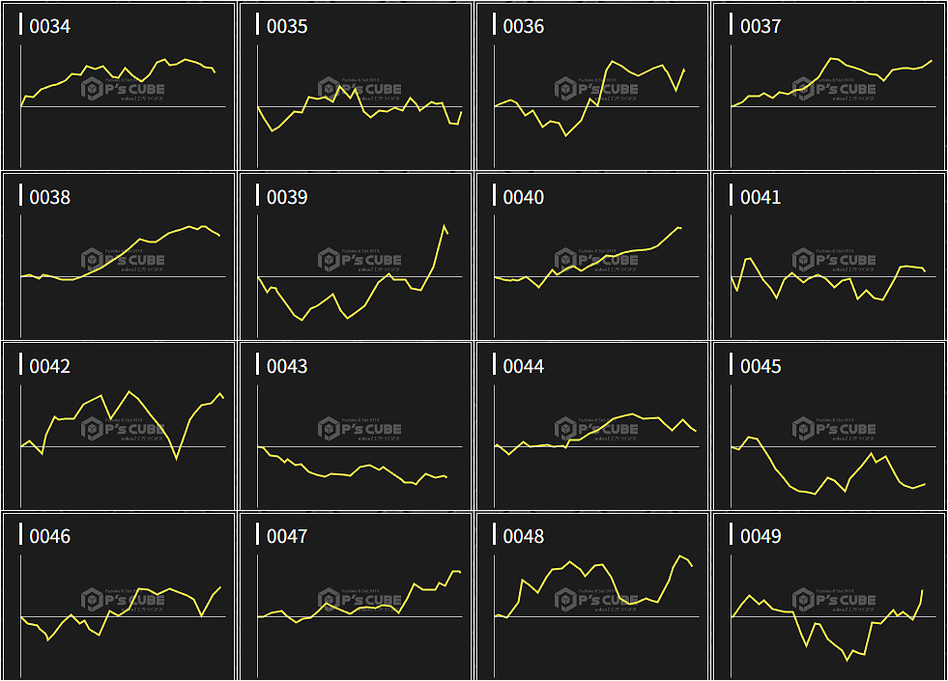948x681 pixels.
Task: Click the 0034 number label
Action: pos(49,26)
